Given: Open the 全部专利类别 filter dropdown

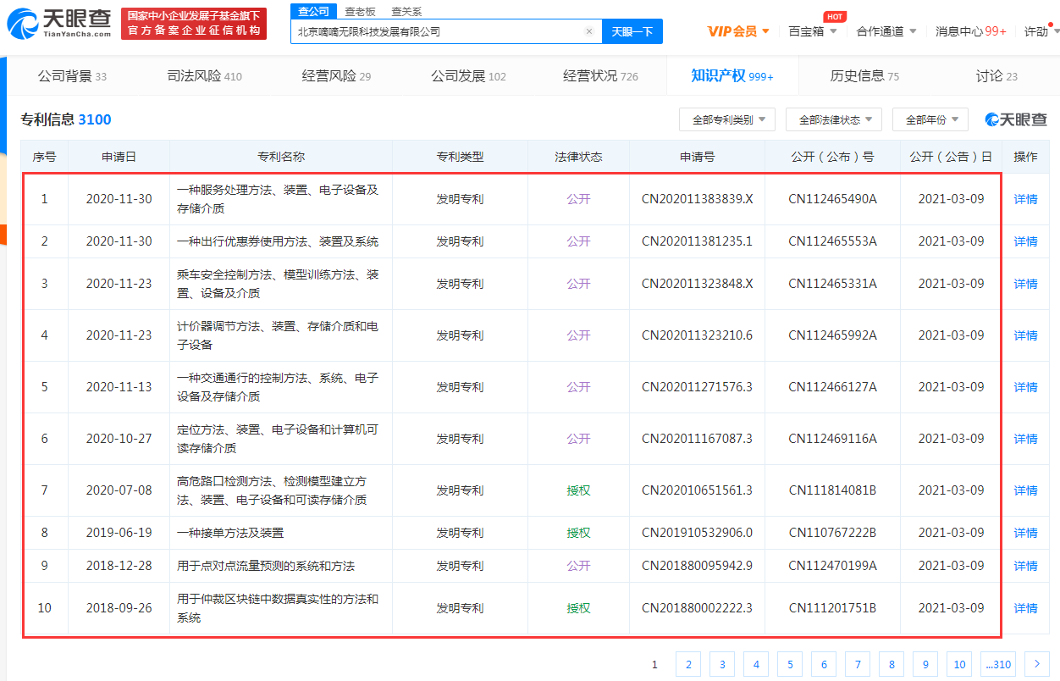Looking at the screenshot, I should [727, 120].
